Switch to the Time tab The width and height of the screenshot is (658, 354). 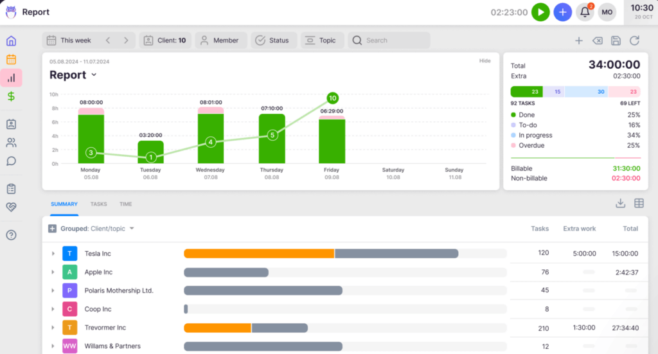pyautogui.click(x=125, y=204)
